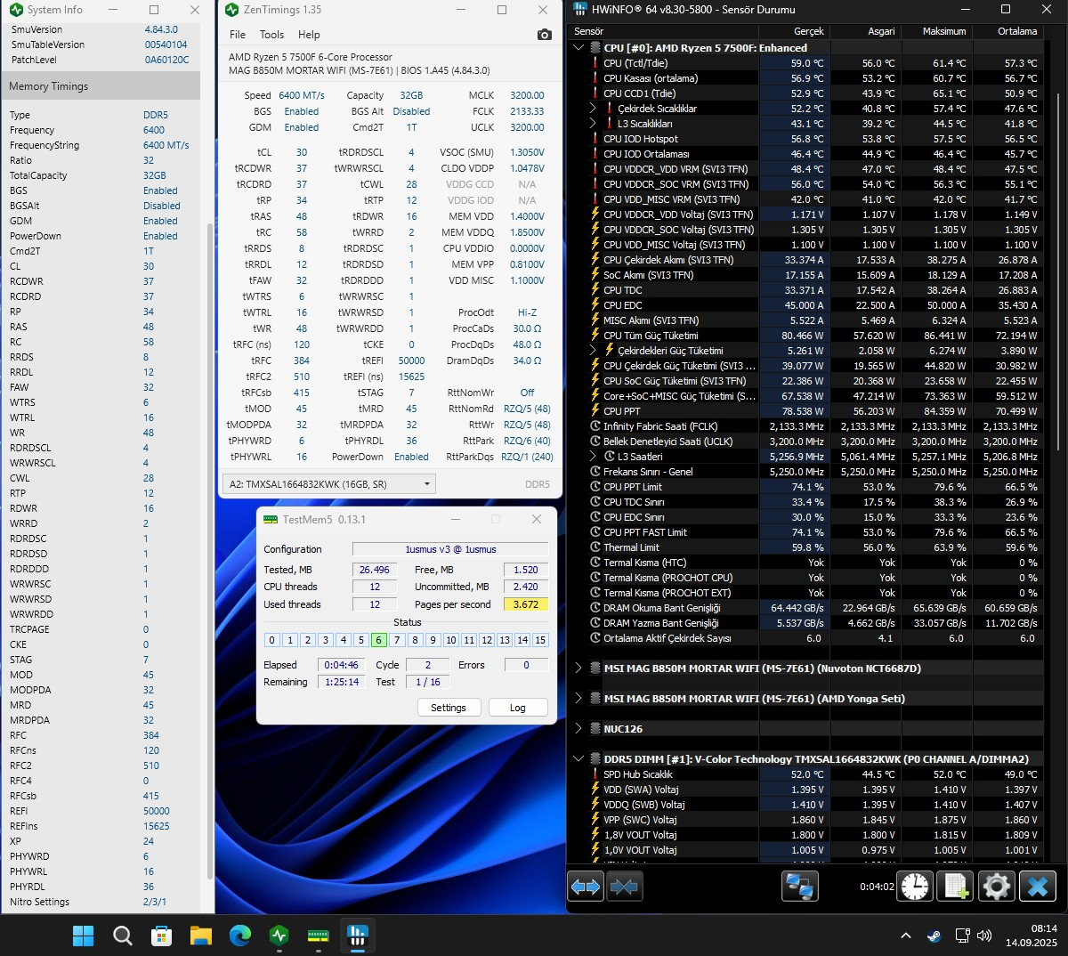Click Nitro Settings row in System Info
The width and height of the screenshot is (1068, 956).
(101, 902)
